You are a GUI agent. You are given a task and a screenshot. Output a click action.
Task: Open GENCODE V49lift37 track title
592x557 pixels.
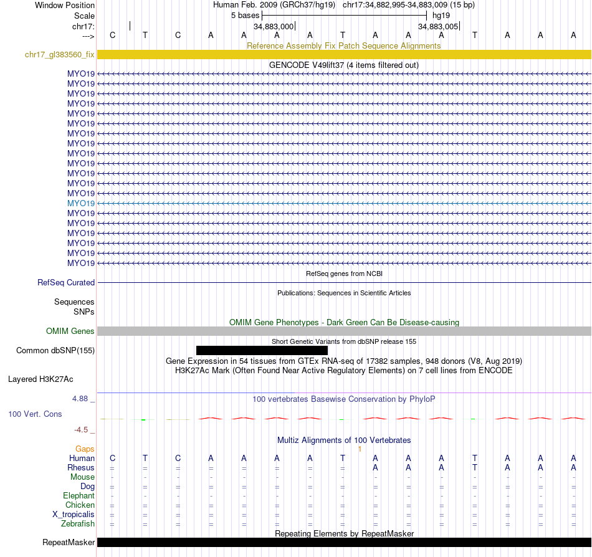[x=343, y=65]
